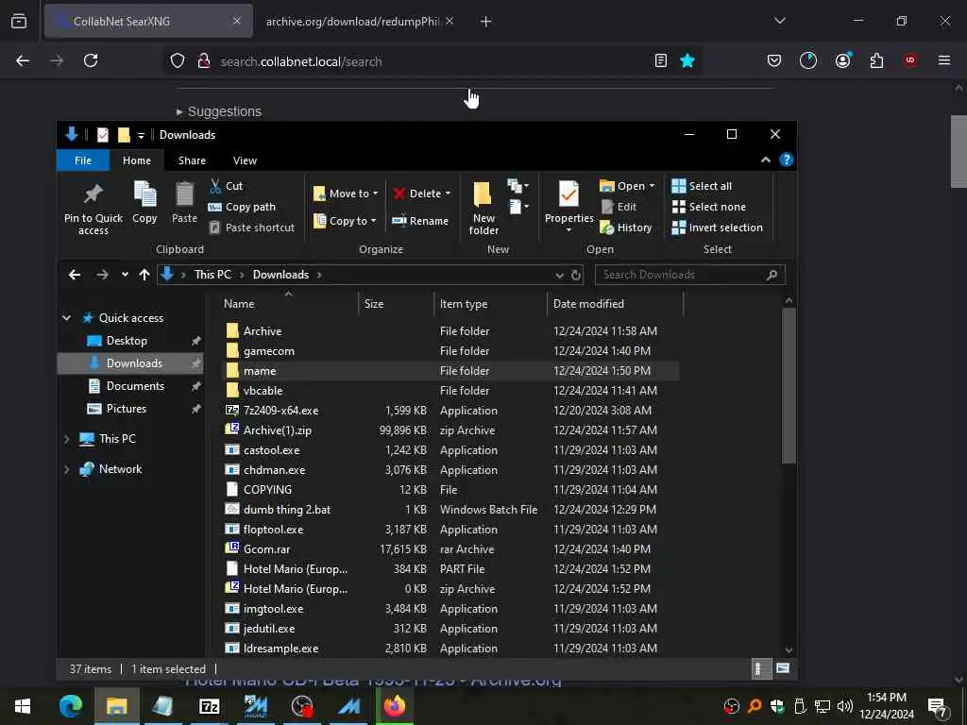967x725 pixels.
Task: Go back in Explorer navigation
Action: 75,275
